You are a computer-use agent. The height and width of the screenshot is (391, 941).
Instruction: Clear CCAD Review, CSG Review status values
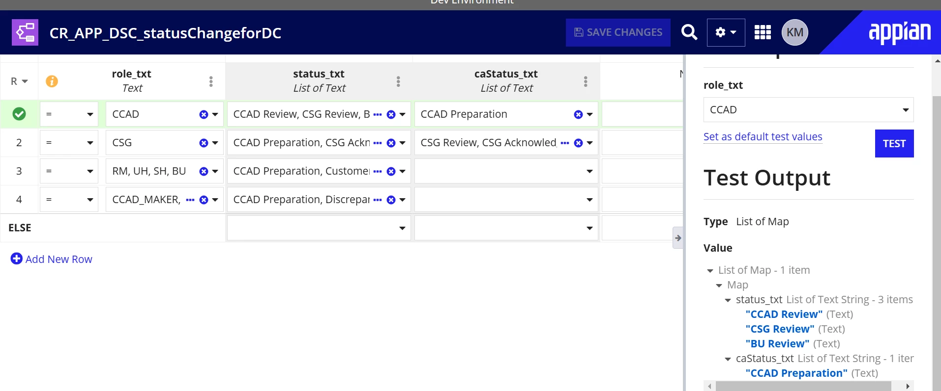pyautogui.click(x=391, y=114)
